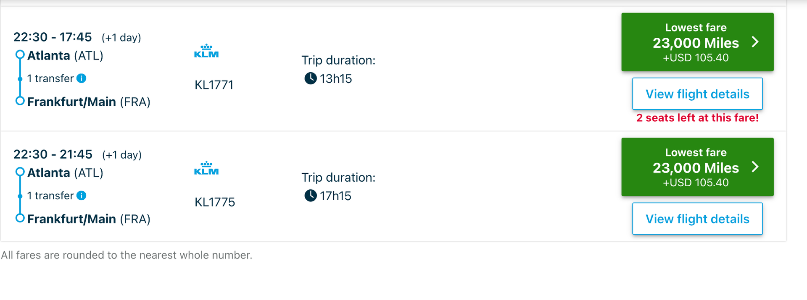Open transfer info for flight KL1771
The width and height of the screenshot is (807, 300).
click(82, 78)
